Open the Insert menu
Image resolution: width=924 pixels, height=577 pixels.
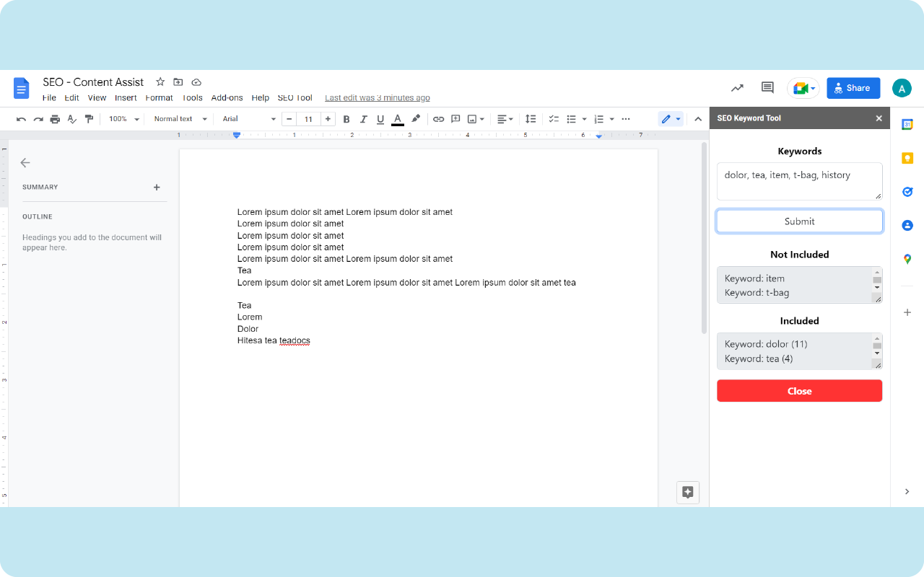(x=126, y=98)
